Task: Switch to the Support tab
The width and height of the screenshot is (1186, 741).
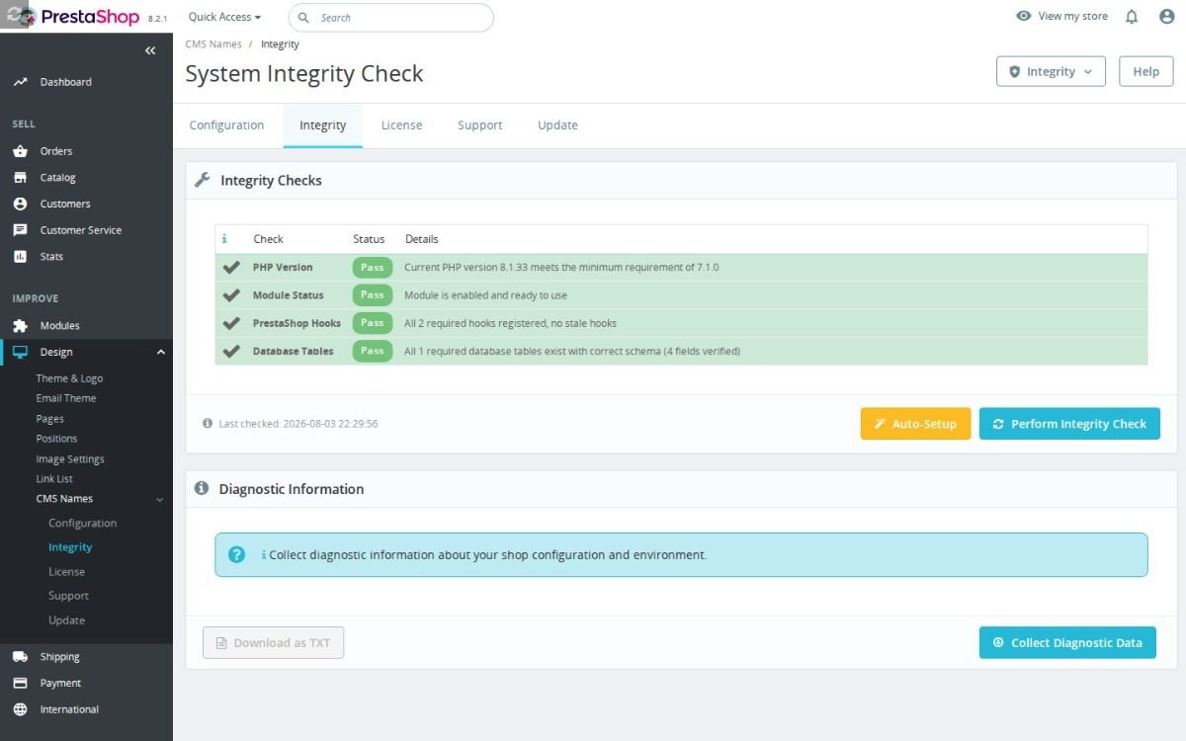Action: click(480, 125)
